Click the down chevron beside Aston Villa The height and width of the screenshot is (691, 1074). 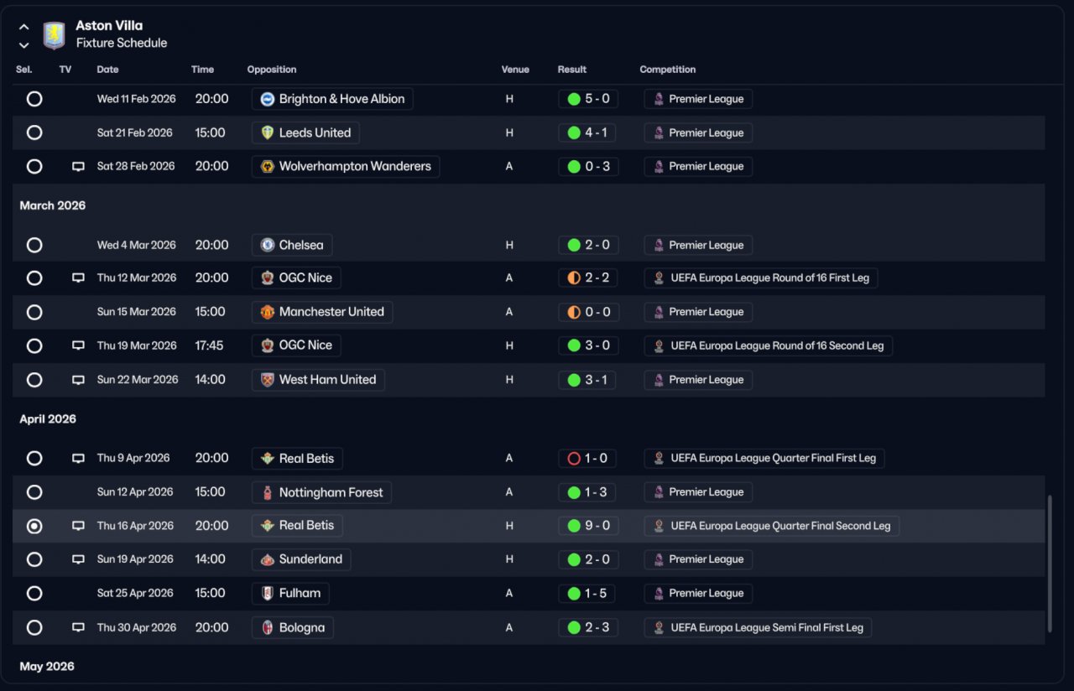pyautogui.click(x=24, y=44)
